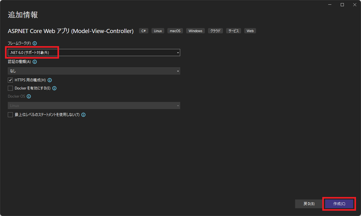Click the Web tag
361x216 pixels.
pos(250,31)
